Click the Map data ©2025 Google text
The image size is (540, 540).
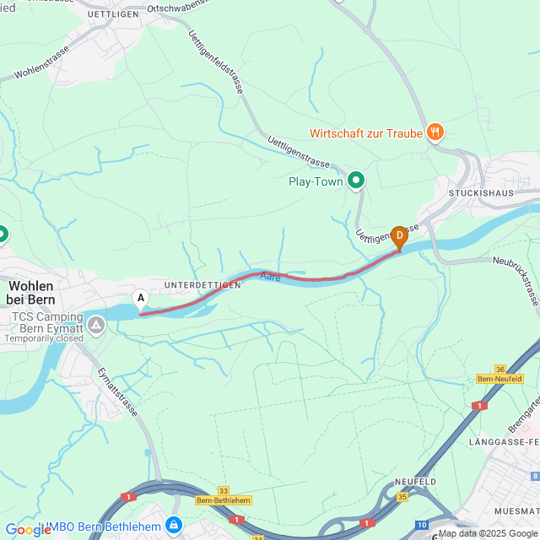tap(488, 534)
